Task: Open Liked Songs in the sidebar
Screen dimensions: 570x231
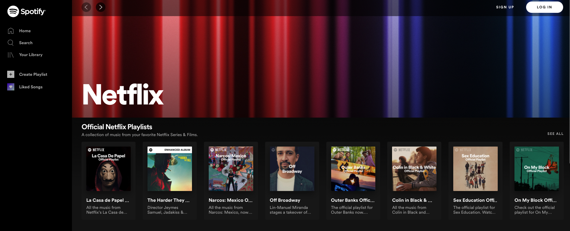Action: pyautogui.click(x=31, y=87)
